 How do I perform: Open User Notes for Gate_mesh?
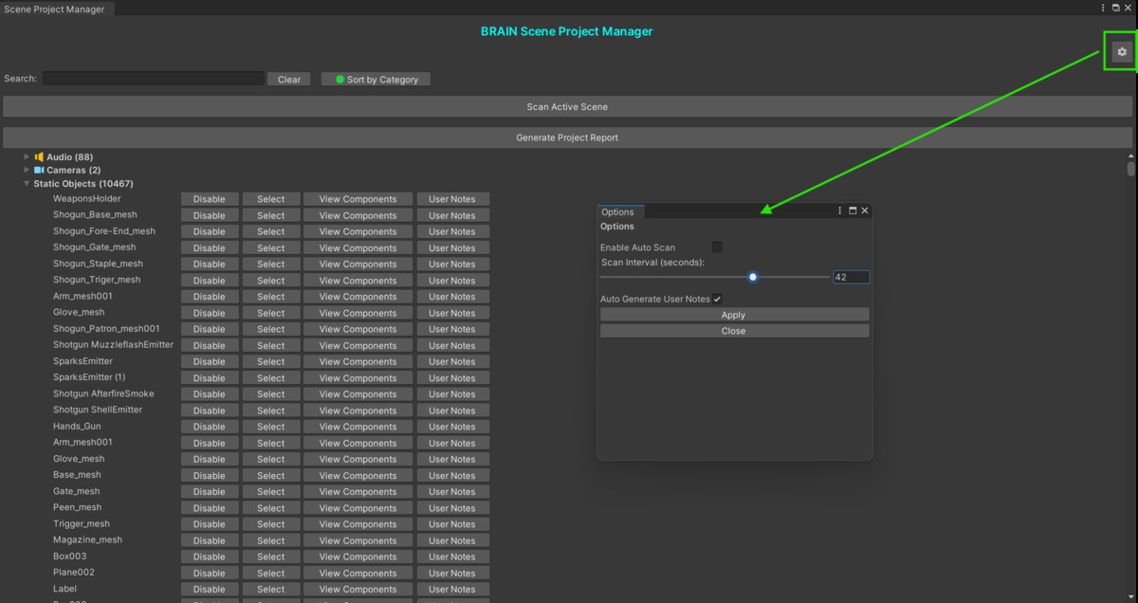452,492
